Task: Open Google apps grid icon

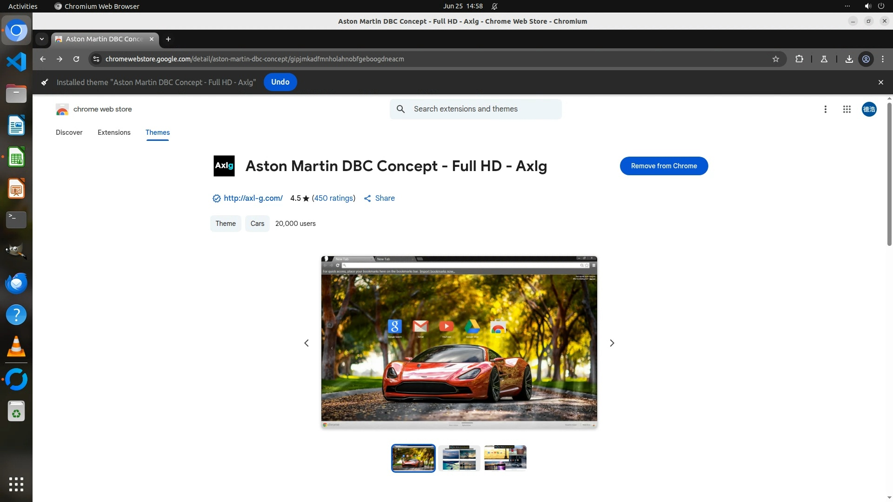Action: [x=846, y=109]
